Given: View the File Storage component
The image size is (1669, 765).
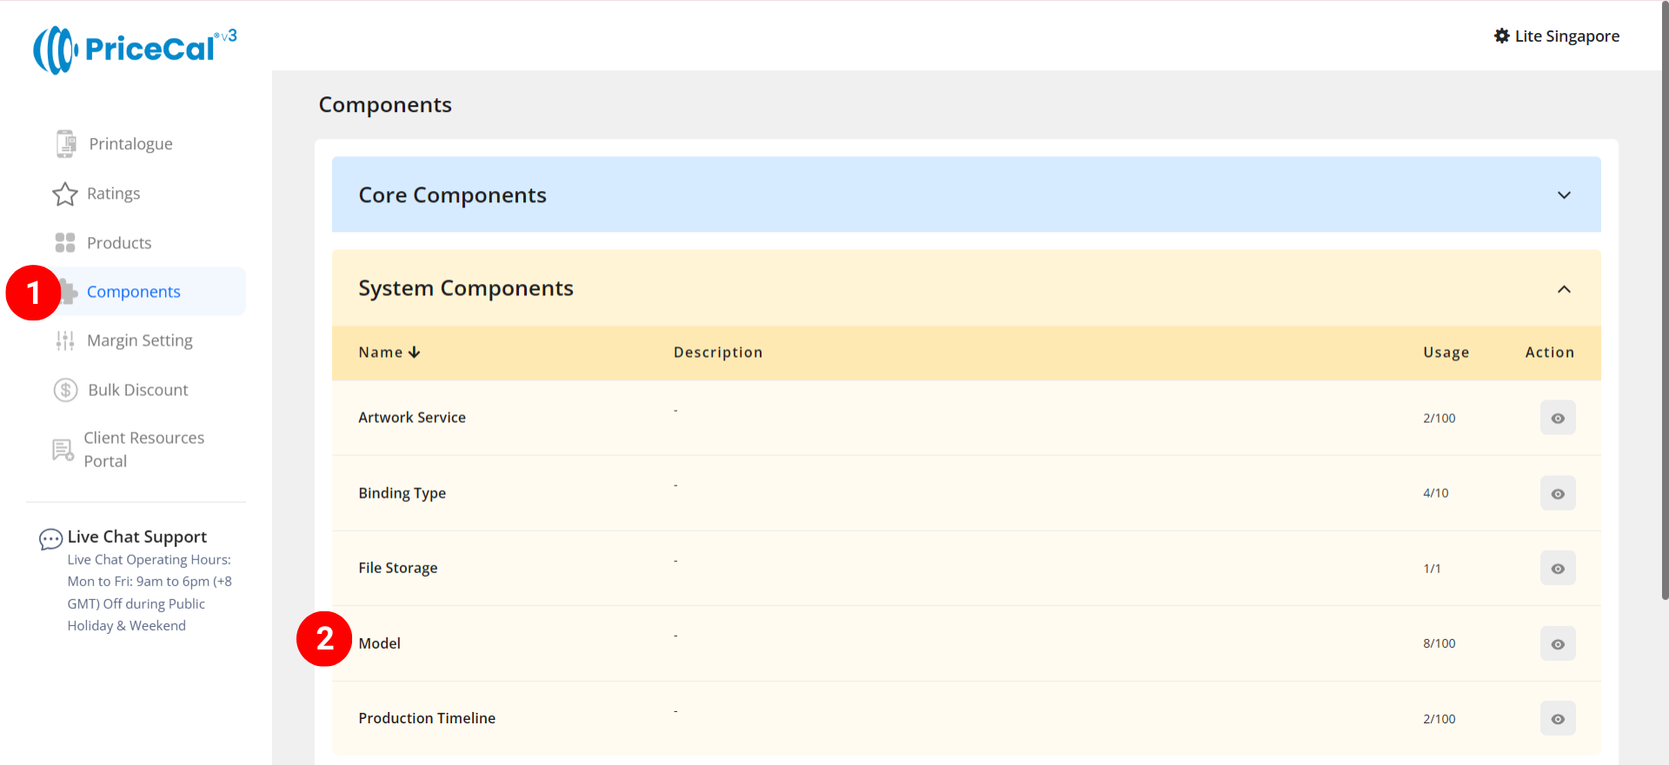Looking at the screenshot, I should [1557, 569].
